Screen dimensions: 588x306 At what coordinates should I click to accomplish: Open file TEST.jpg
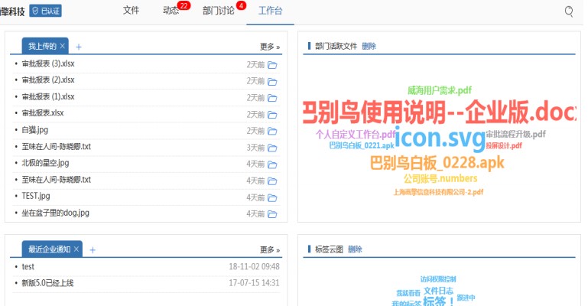tap(36, 196)
